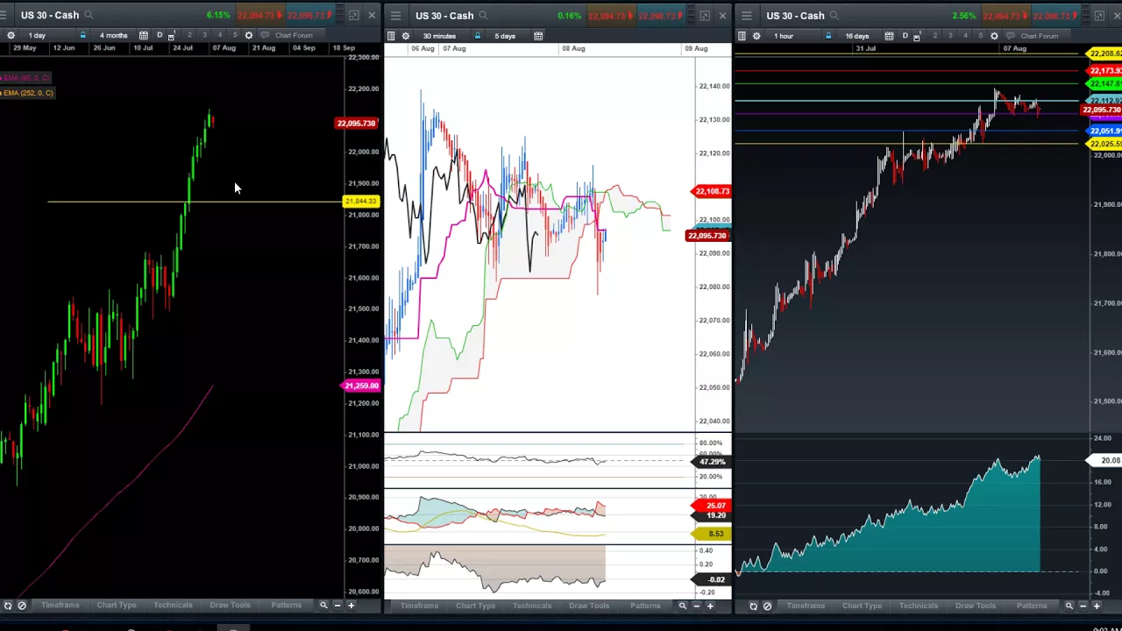Screen dimensions: 1122x631
Task: Open Patterns tab in left chart
Action: click(x=286, y=605)
